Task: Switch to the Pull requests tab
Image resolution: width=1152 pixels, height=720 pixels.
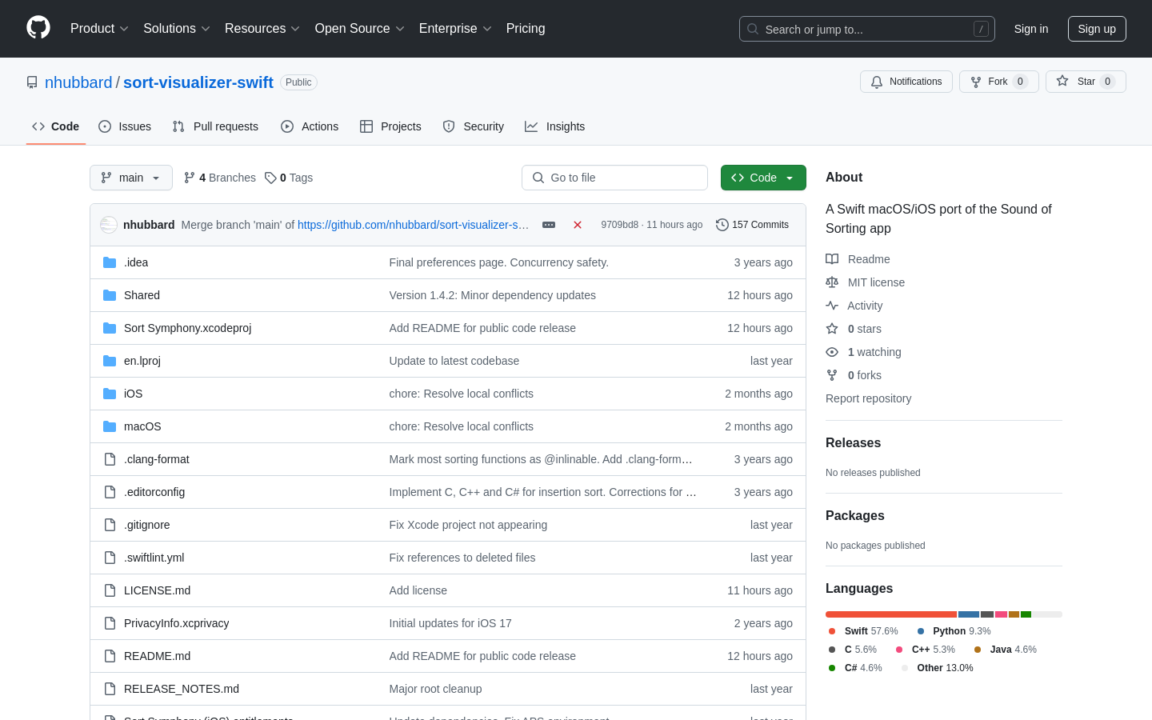Action: click(x=215, y=126)
